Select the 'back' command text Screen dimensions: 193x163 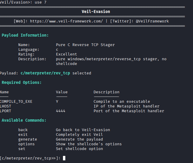(23, 130)
